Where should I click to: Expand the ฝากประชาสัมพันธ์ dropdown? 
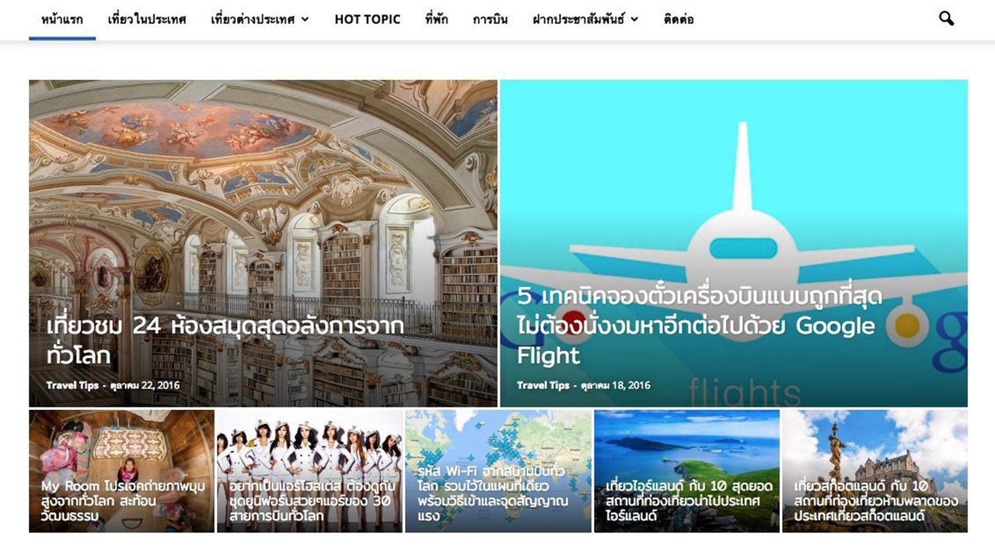click(x=585, y=19)
